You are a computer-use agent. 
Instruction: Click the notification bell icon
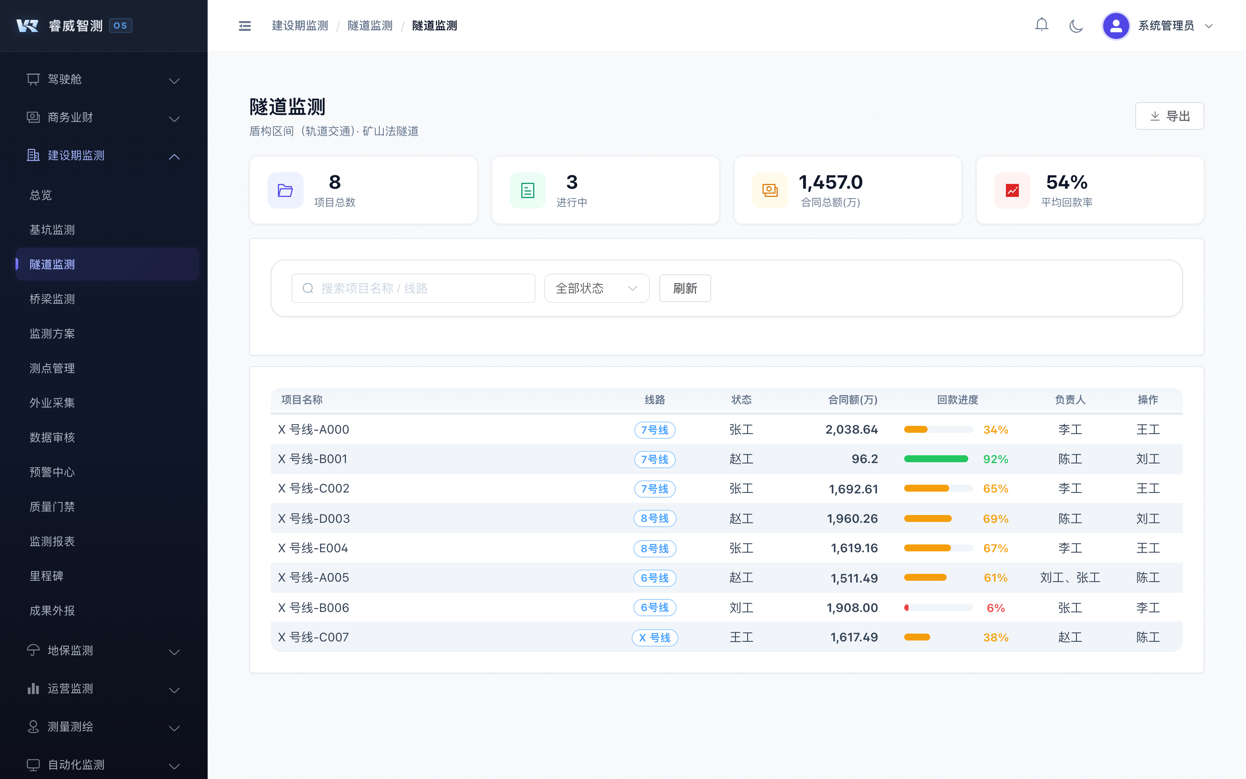1041,25
